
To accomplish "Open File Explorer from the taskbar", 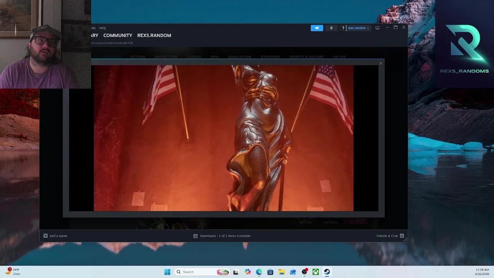I will (x=282, y=272).
